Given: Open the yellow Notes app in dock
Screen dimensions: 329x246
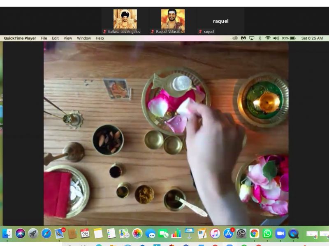Looking at the screenshot, I should (98, 234).
